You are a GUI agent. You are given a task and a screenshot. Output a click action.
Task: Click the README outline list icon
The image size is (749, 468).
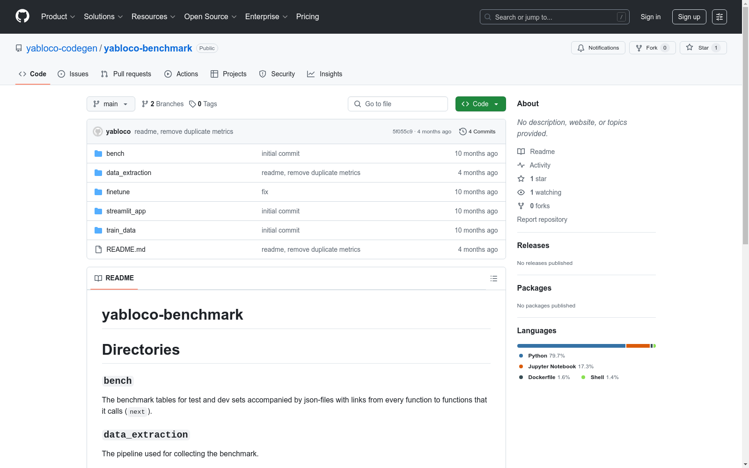pos(494,278)
